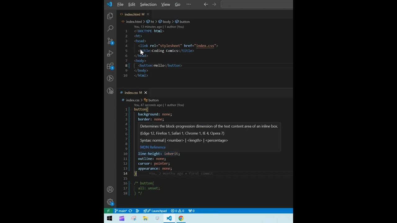Click the git graph icon in status bar
This screenshot has width=397, height=223.
click(x=137, y=211)
